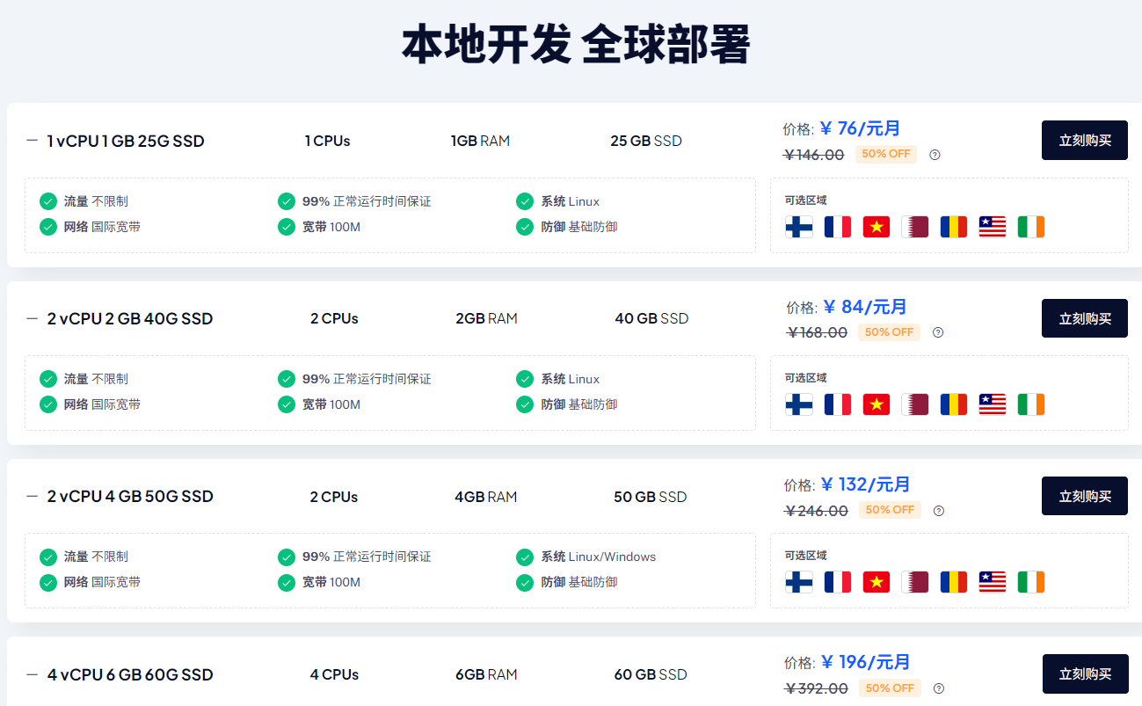Buy the ¥84/元月 plan now

1084,318
